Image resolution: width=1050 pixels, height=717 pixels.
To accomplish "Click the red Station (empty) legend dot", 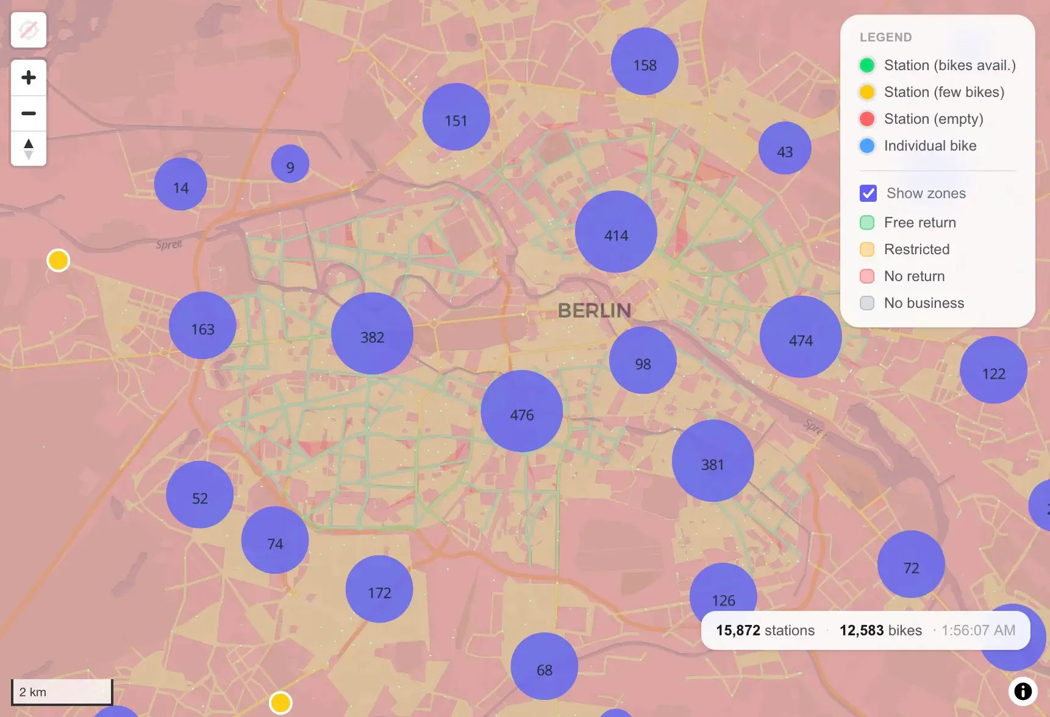I will point(866,119).
